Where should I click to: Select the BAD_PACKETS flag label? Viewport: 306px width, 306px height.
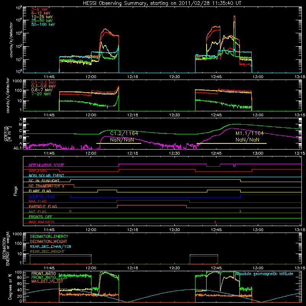pos(42,222)
